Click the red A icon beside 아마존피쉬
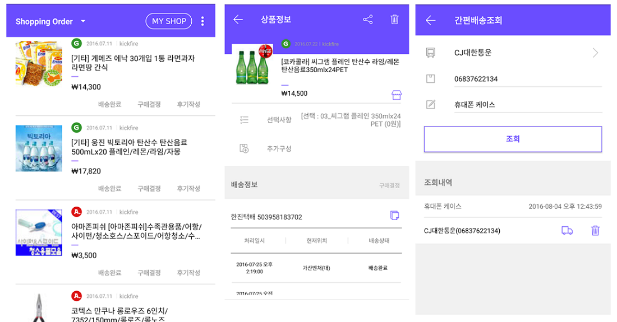The width and height of the screenshot is (617, 322). pyautogui.click(x=76, y=212)
